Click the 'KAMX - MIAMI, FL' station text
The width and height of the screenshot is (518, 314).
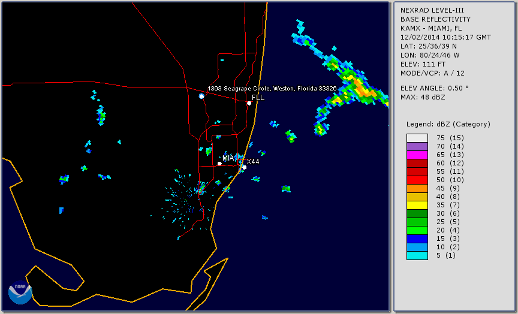tap(431, 28)
